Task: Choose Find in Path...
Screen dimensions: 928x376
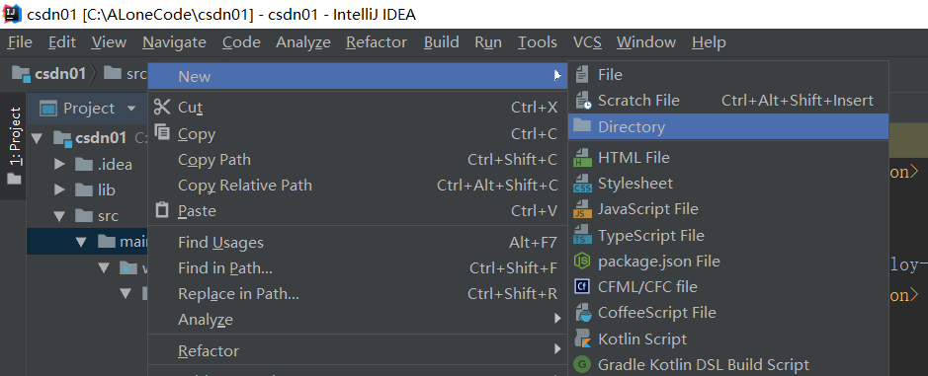Action: coord(358,268)
